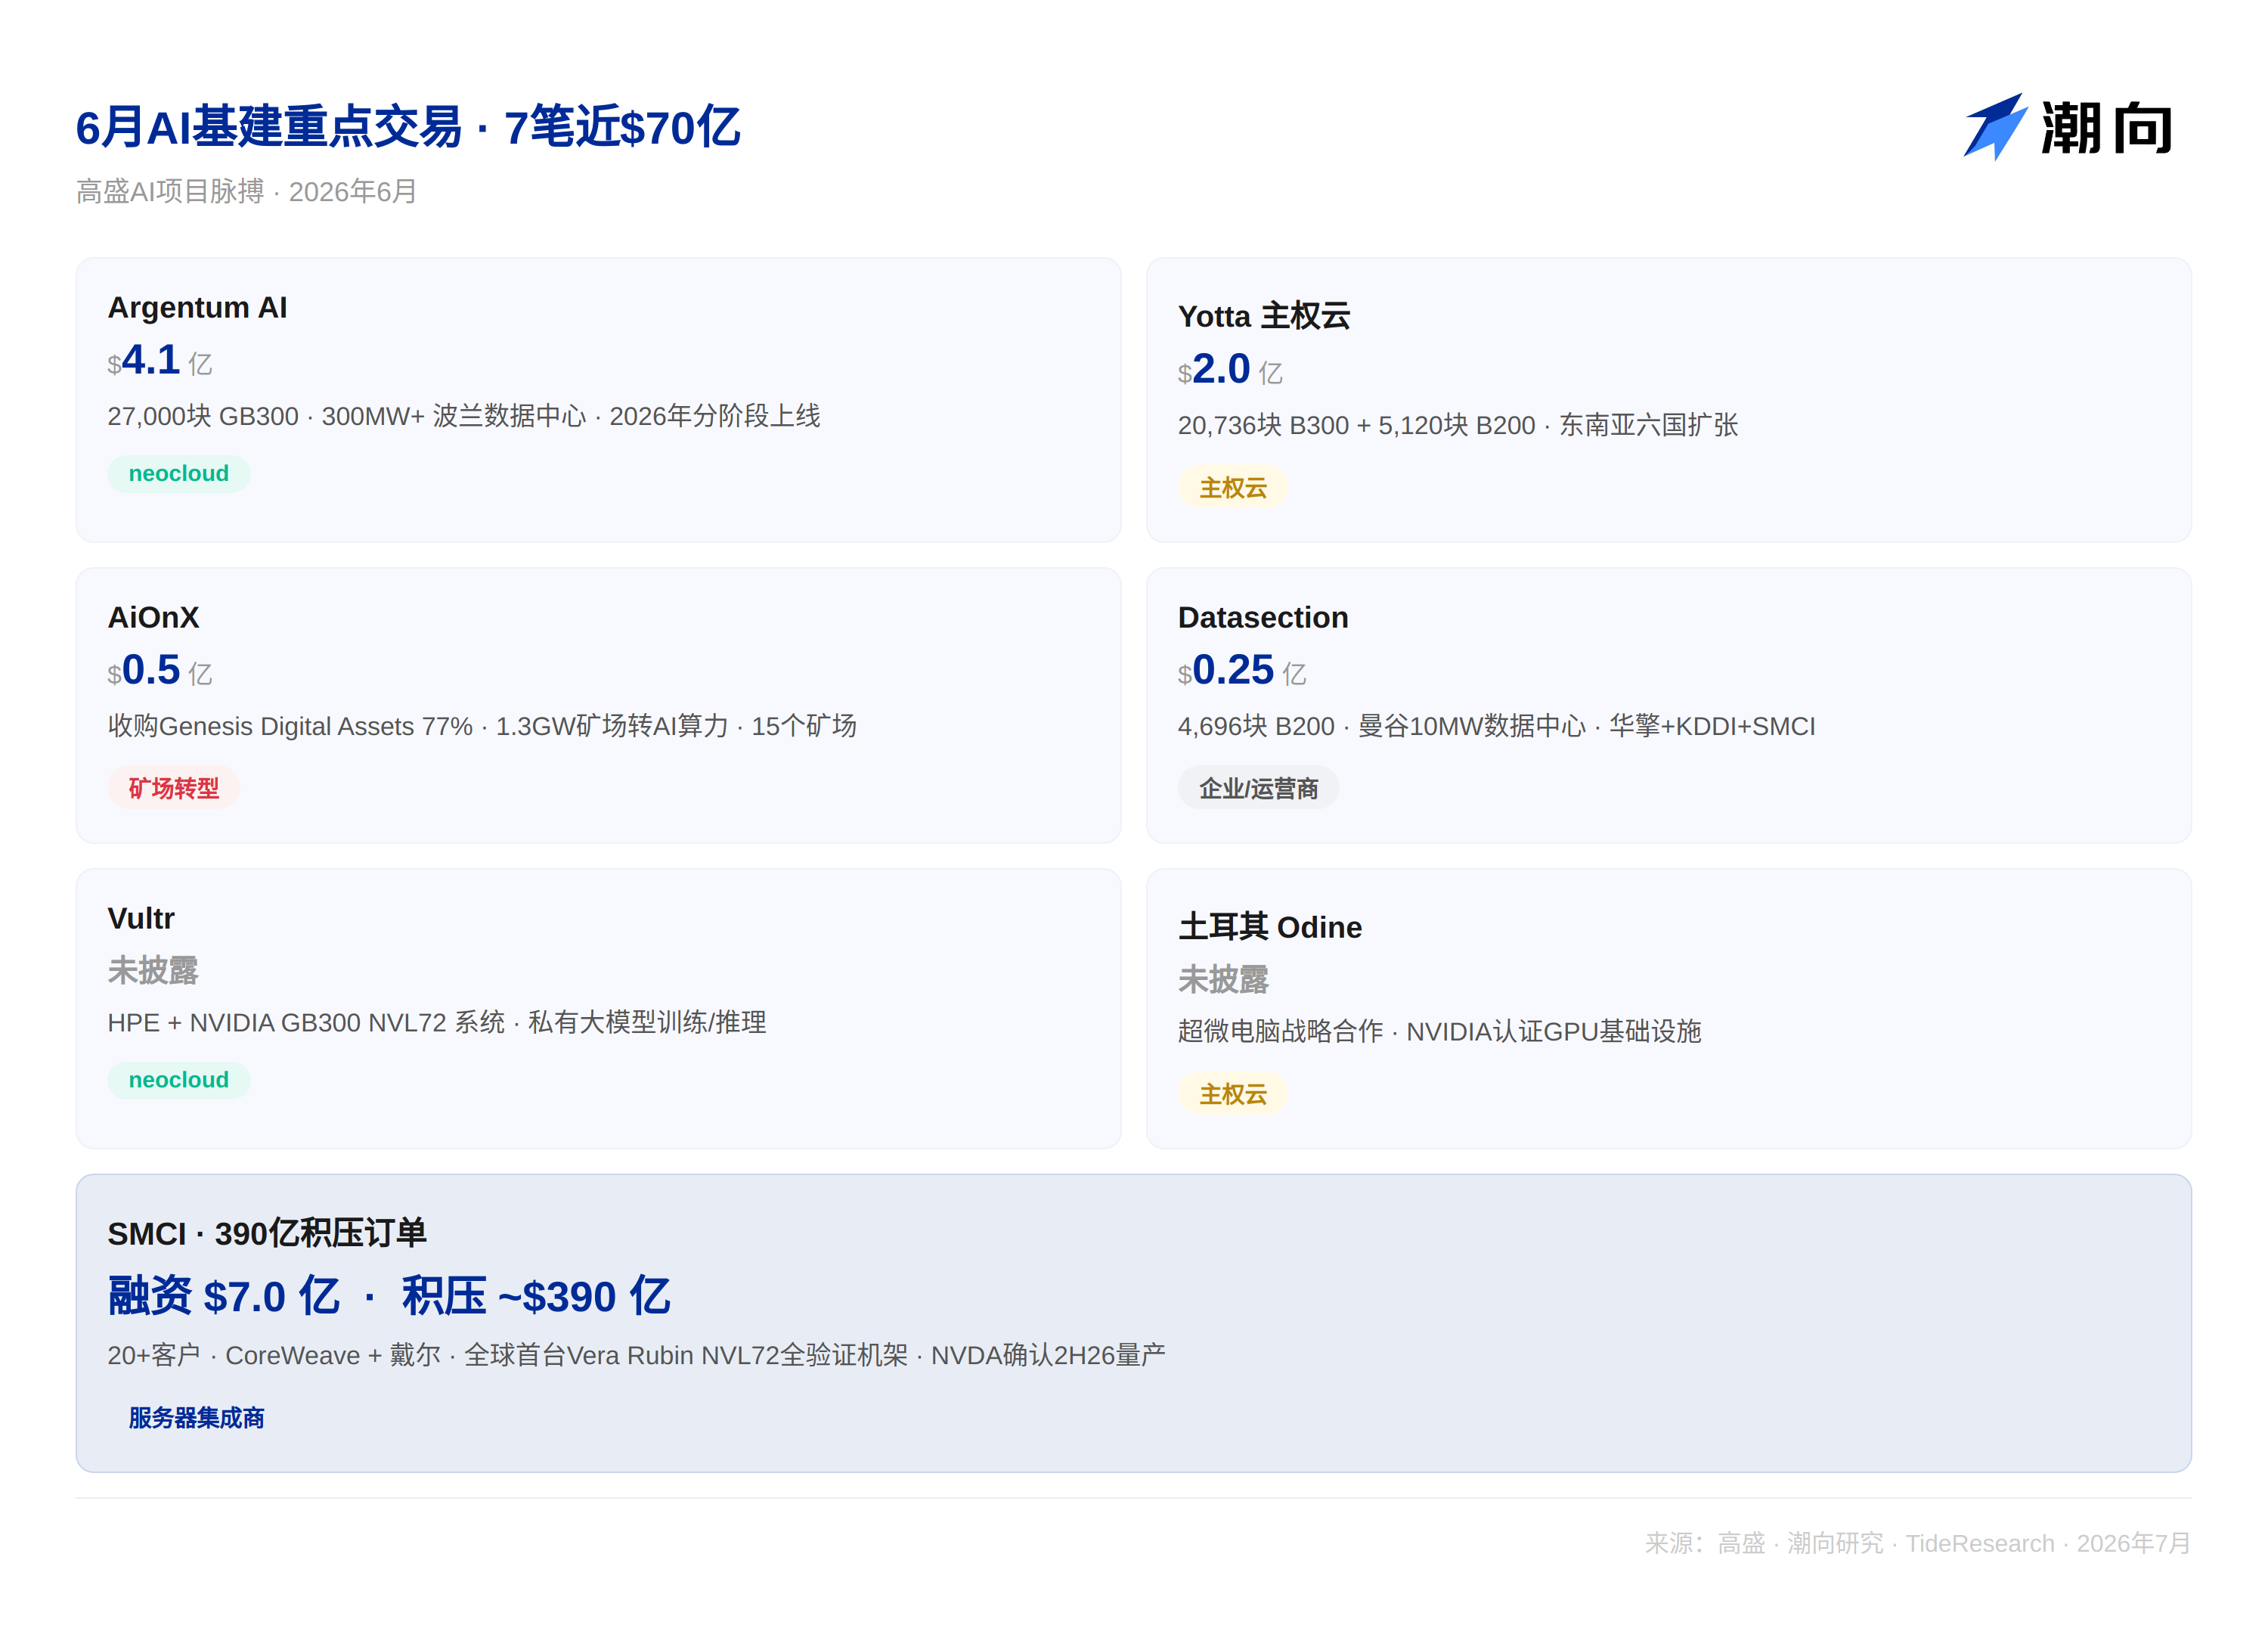
Task: Click the blue arrow logo icon
Action: point(1994,127)
